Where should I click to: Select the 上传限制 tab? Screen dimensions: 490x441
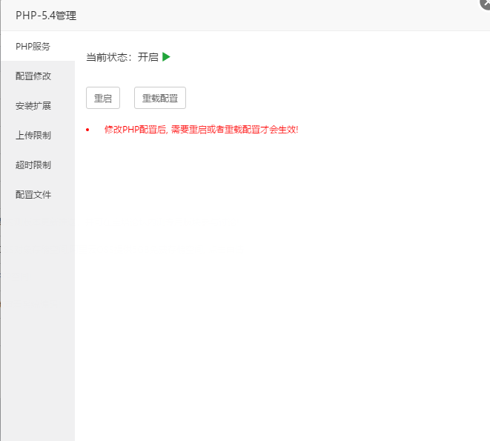[38, 136]
